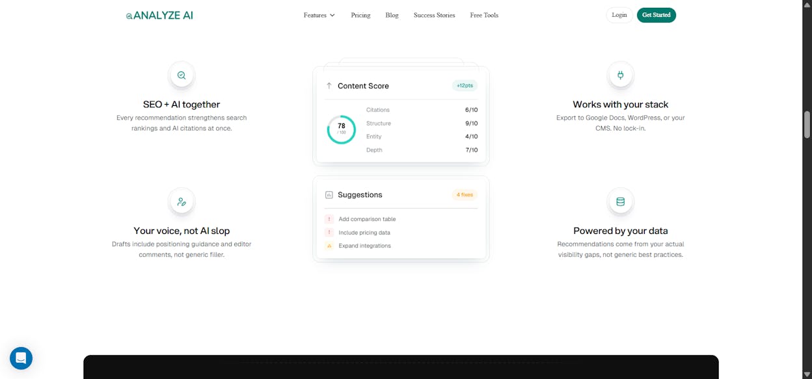812x379 pixels.
Task: Click the Structure 9/10 value
Action: click(x=471, y=124)
